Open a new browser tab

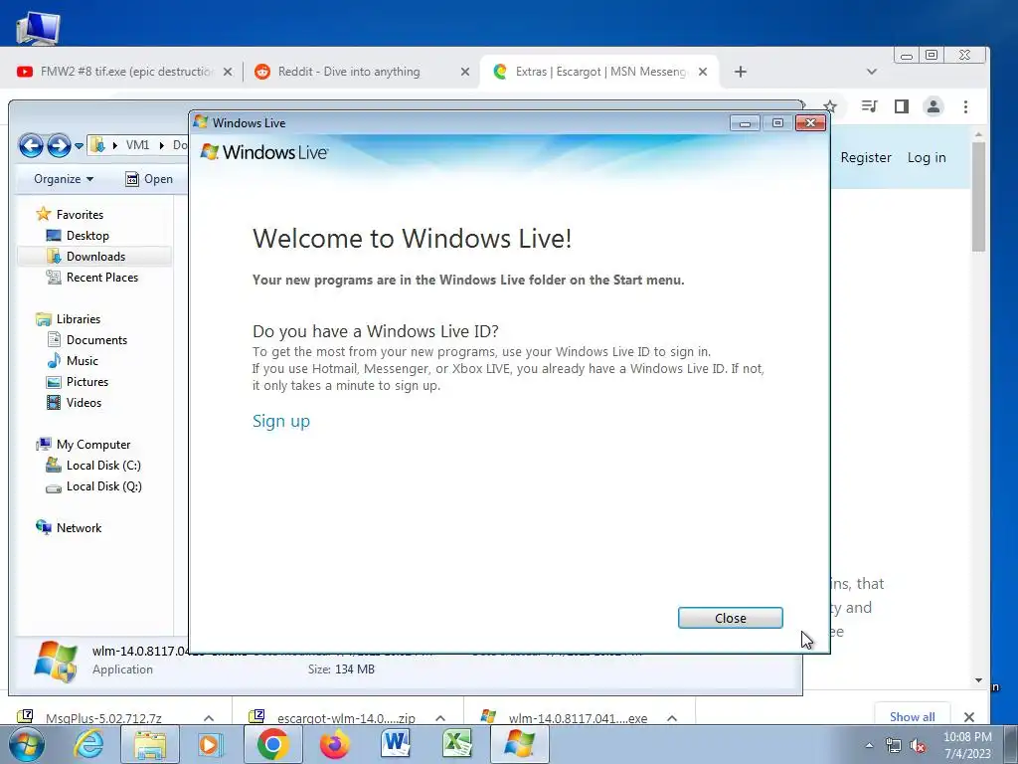pyautogui.click(x=740, y=72)
